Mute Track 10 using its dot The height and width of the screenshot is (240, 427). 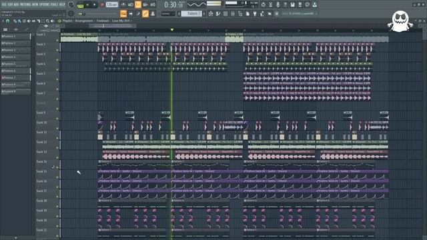[x=57, y=129]
